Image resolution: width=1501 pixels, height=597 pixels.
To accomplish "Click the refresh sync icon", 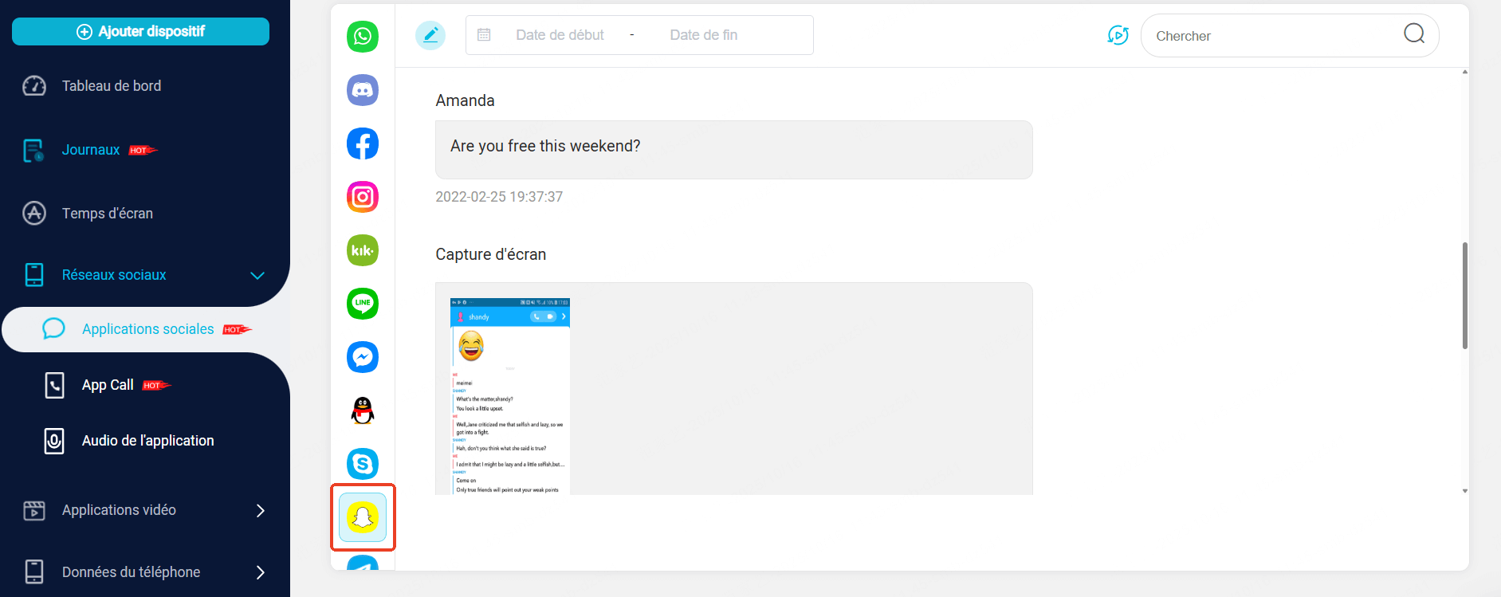I will (1118, 35).
